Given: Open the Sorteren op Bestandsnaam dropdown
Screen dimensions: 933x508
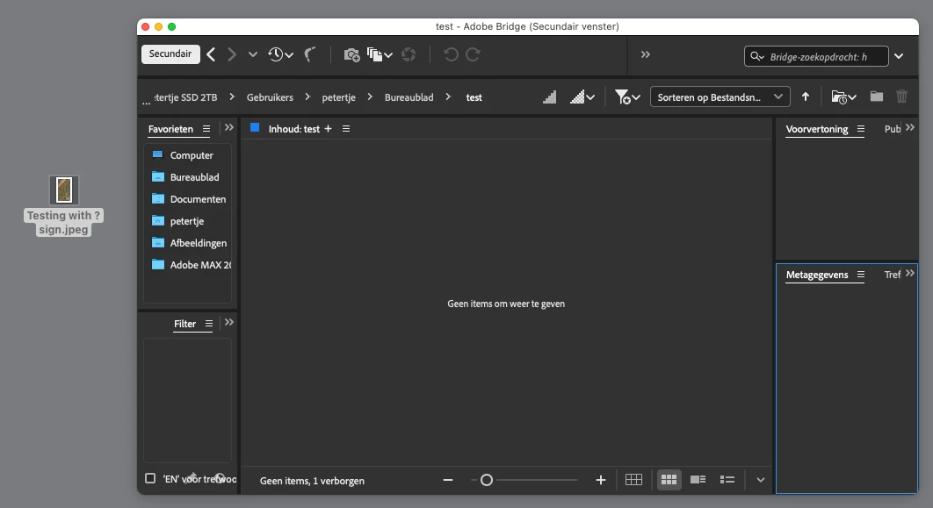Looking at the screenshot, I should tap(720, 97).
